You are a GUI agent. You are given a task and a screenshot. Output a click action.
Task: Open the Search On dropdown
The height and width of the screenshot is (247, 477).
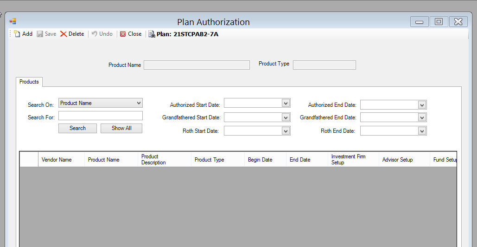139,103
